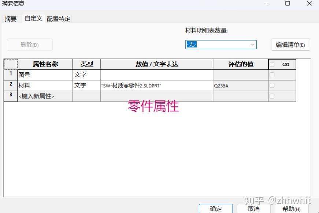319x213 pixels.
Task: Click the value cell of row 3
Action: coord(157,96)
